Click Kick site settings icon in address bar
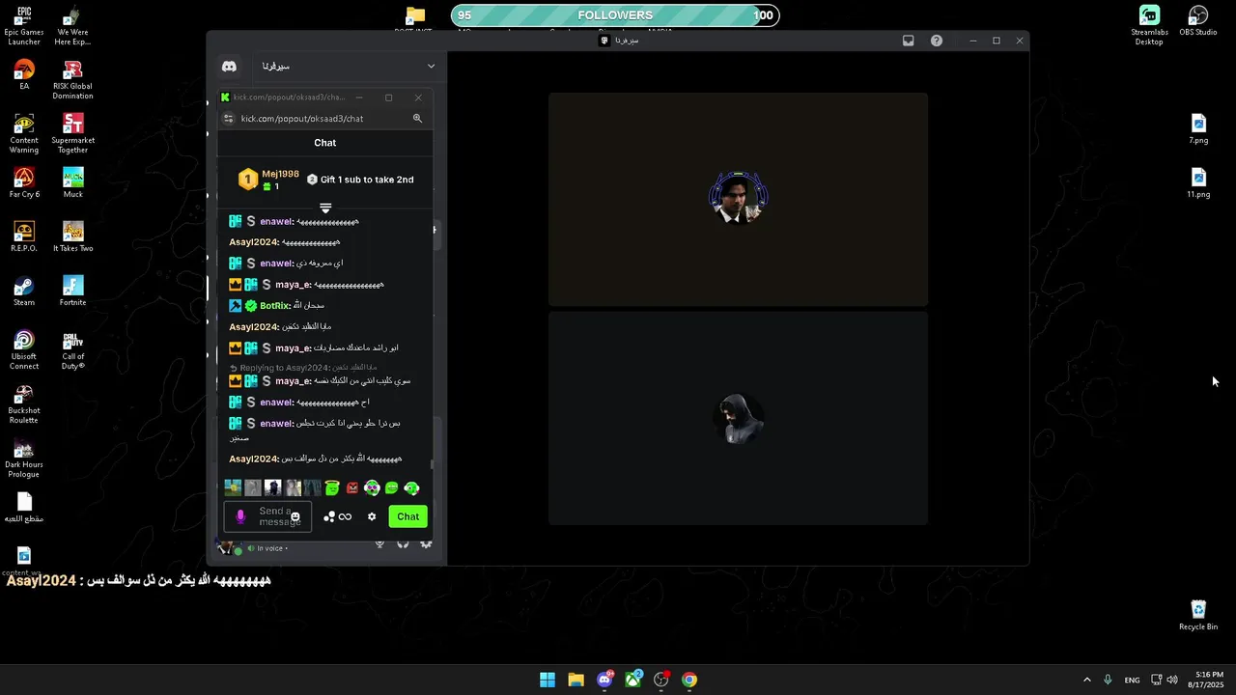Screen dimensions: 1236x695 pos(229,119)
